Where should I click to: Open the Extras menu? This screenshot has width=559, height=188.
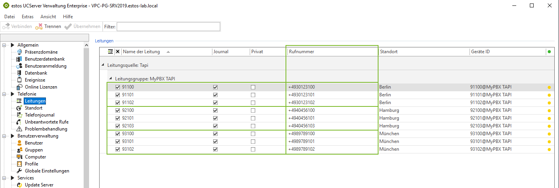[28, 17]
